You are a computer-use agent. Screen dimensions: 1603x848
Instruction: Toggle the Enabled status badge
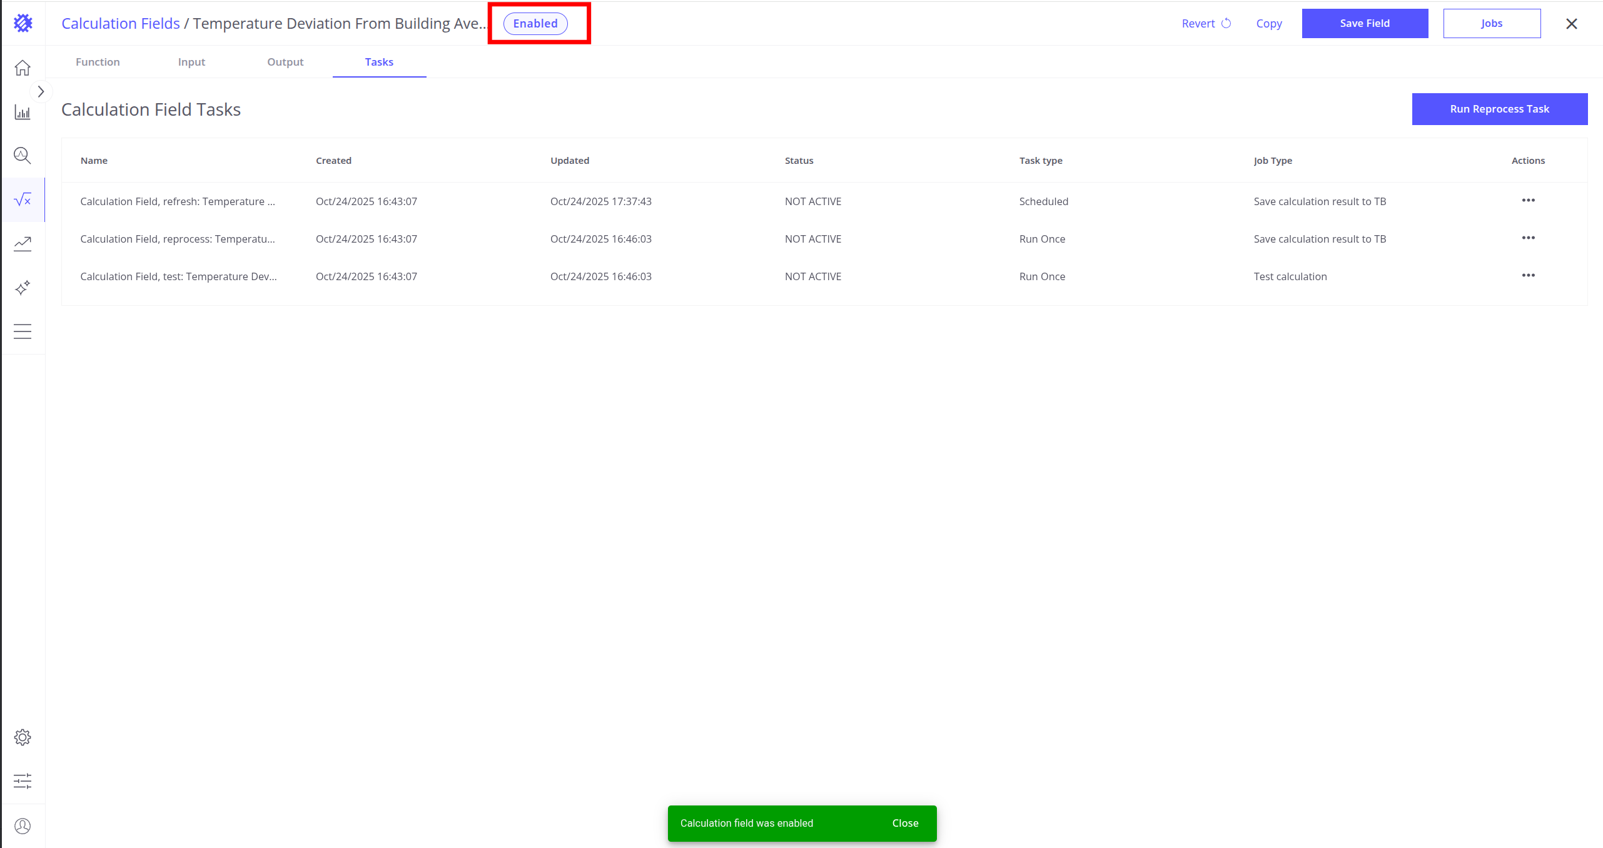tap(535, 24)
